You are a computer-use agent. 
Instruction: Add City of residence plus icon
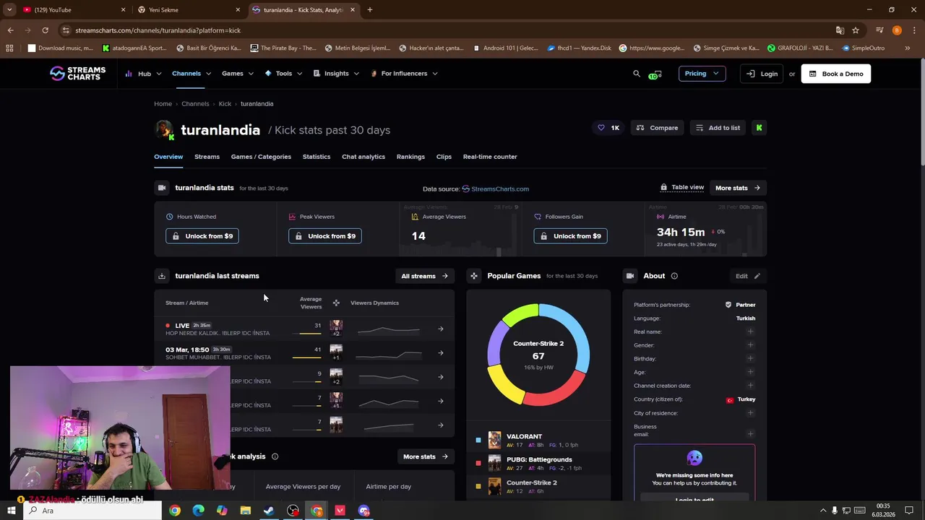click(750, 413)
